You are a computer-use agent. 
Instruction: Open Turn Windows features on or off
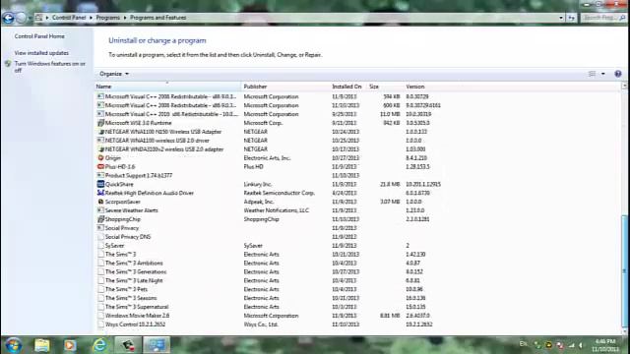(x=50, y=67)
